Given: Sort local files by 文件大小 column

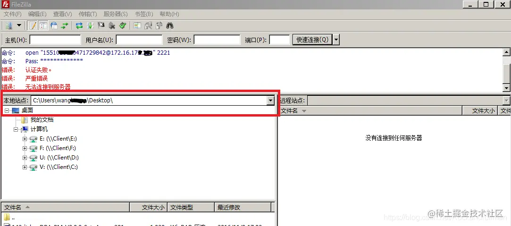Looking at the screenshot, I should coord(149,207).
